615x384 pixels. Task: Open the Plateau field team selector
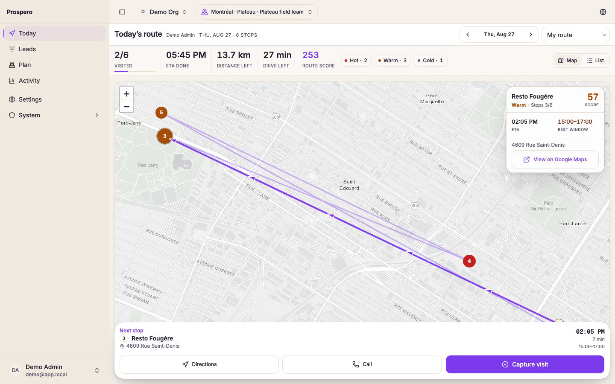tap(257, 12)
